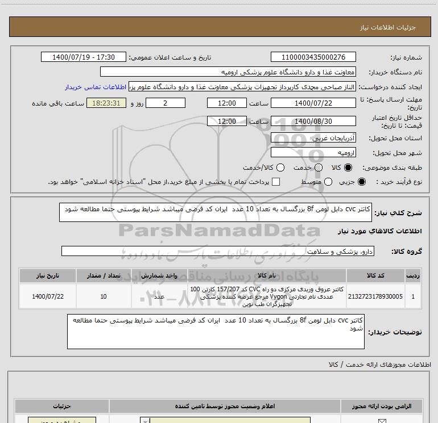Click response deadline time 12:00 field

click(227, 103)
